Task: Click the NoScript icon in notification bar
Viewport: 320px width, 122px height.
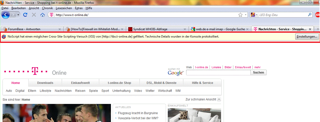Action: (x=4, y=37)
